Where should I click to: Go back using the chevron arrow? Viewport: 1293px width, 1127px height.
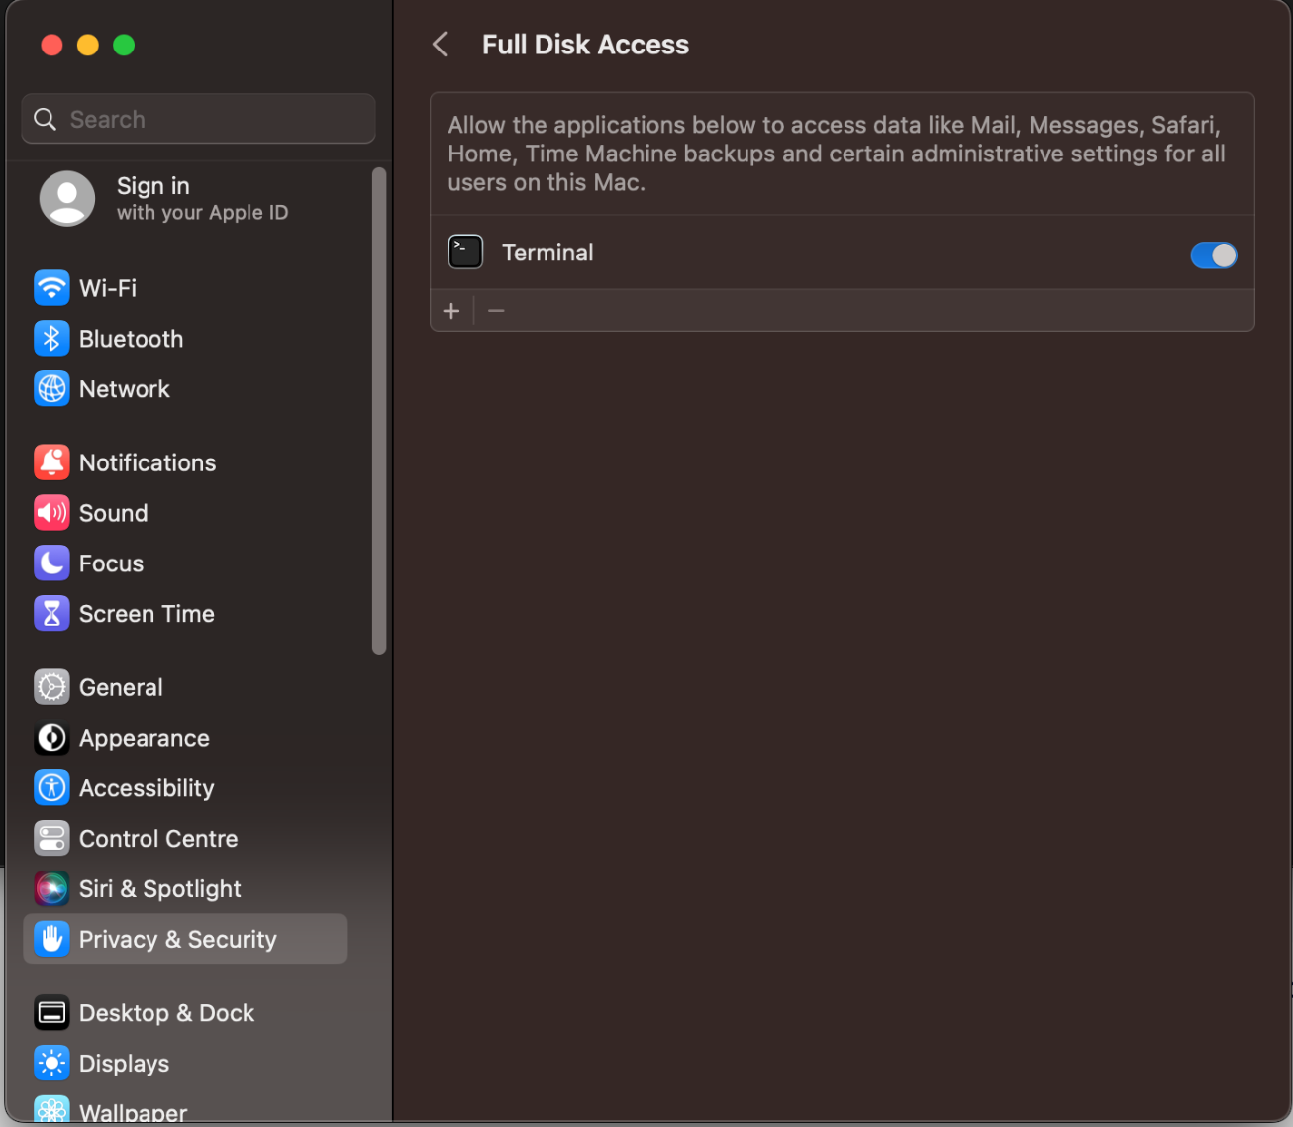[441, 45]
